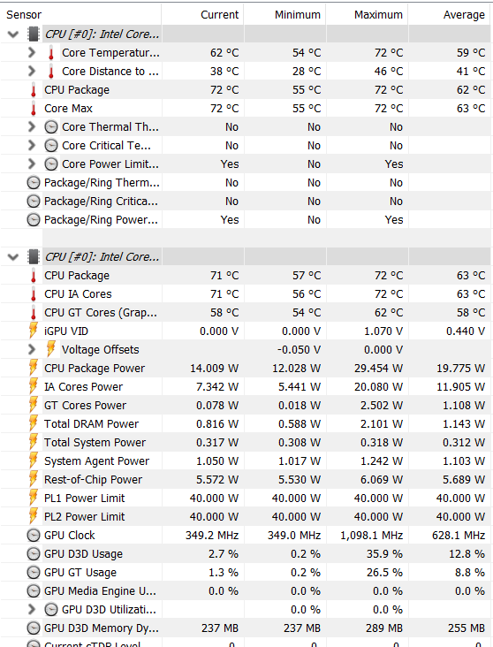Click the thermometer icon beside CPU GT Cores

click(34, 313)
